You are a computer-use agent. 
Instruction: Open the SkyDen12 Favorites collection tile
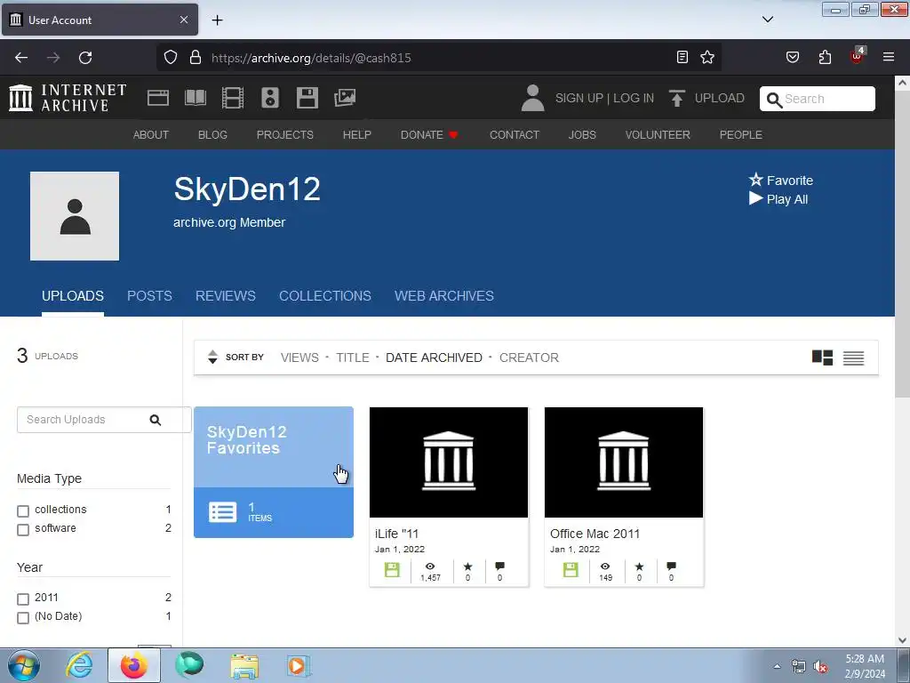(x=274, y=472)
